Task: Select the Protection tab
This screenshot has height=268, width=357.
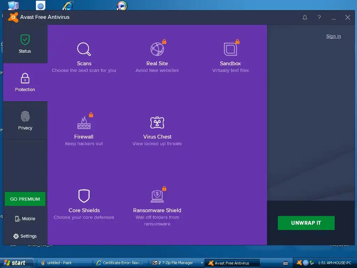Action: tap(25, 82)
